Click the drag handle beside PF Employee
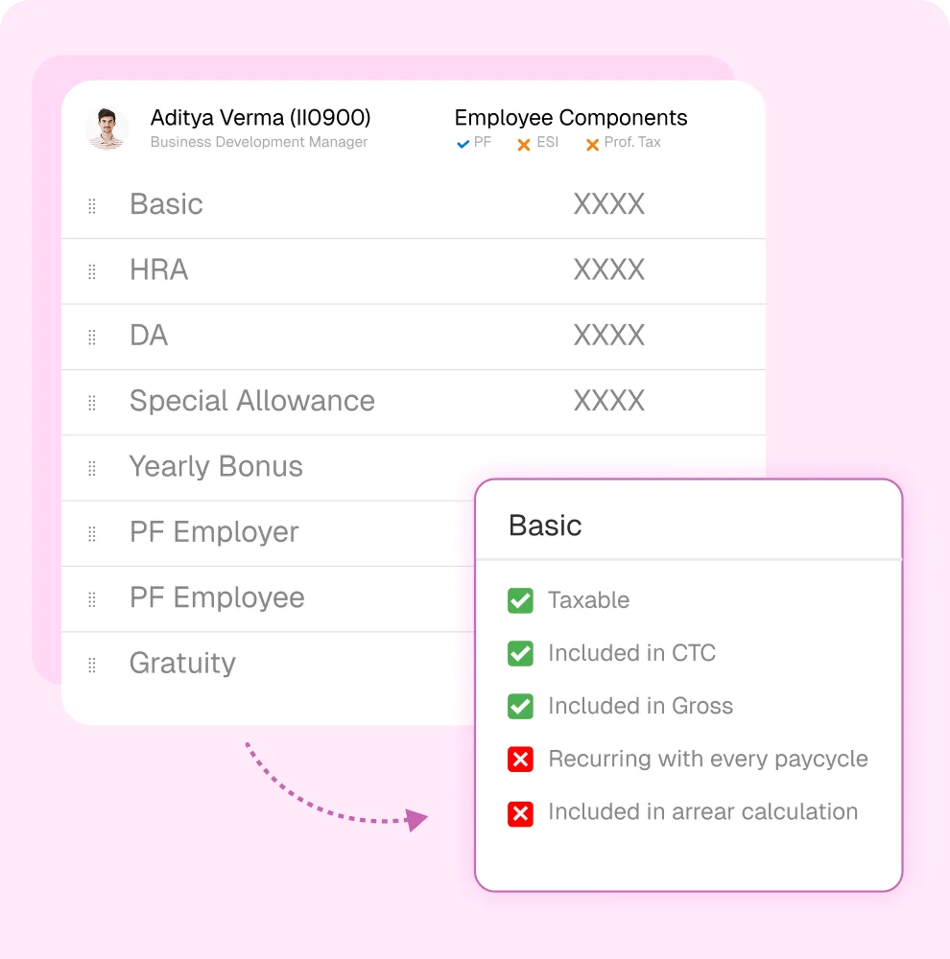Screen dimensions: 950x959 coord(92,599)
